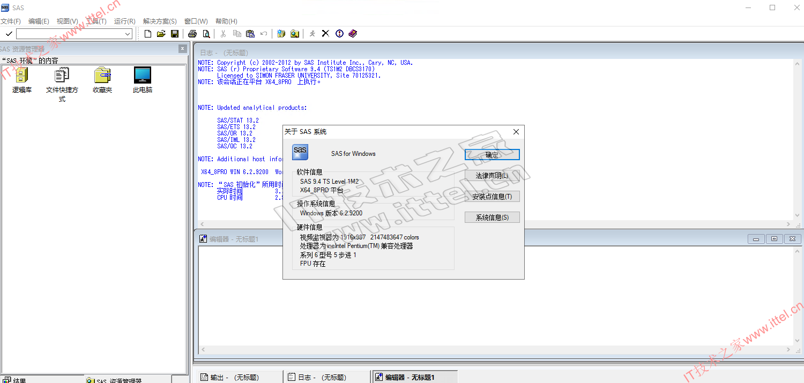Open the 编辑(E) menu

tap(39, 21)
